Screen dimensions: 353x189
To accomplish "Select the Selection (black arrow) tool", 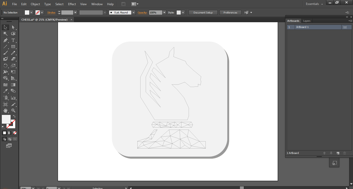I will [x=5, y=27].
